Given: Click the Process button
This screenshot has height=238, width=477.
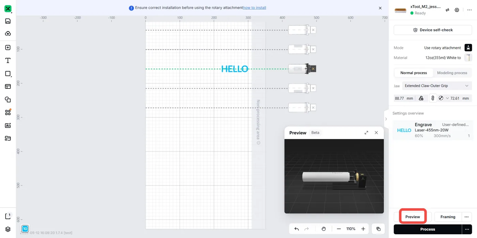Looking at the screenshot, I should point(428,229).
